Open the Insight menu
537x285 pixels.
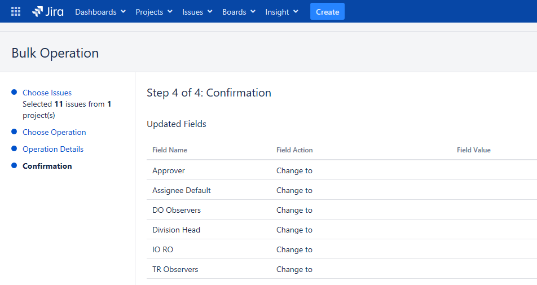(281, 12)
